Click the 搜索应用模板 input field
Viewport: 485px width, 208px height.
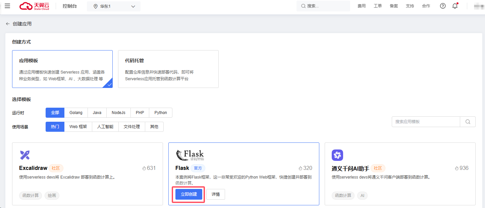[426, 122]
